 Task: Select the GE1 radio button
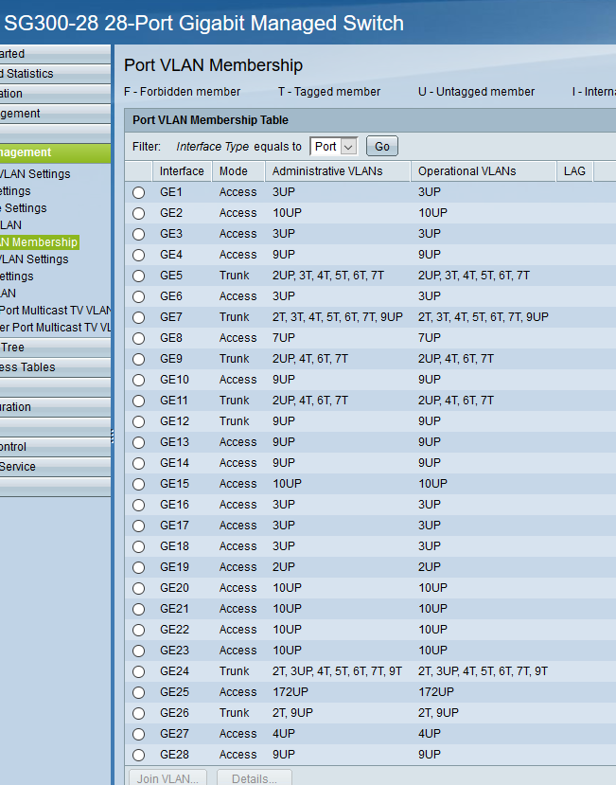(x=138, y=192)
